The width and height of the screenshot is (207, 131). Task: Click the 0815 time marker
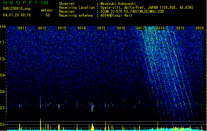tap(101, 28)
